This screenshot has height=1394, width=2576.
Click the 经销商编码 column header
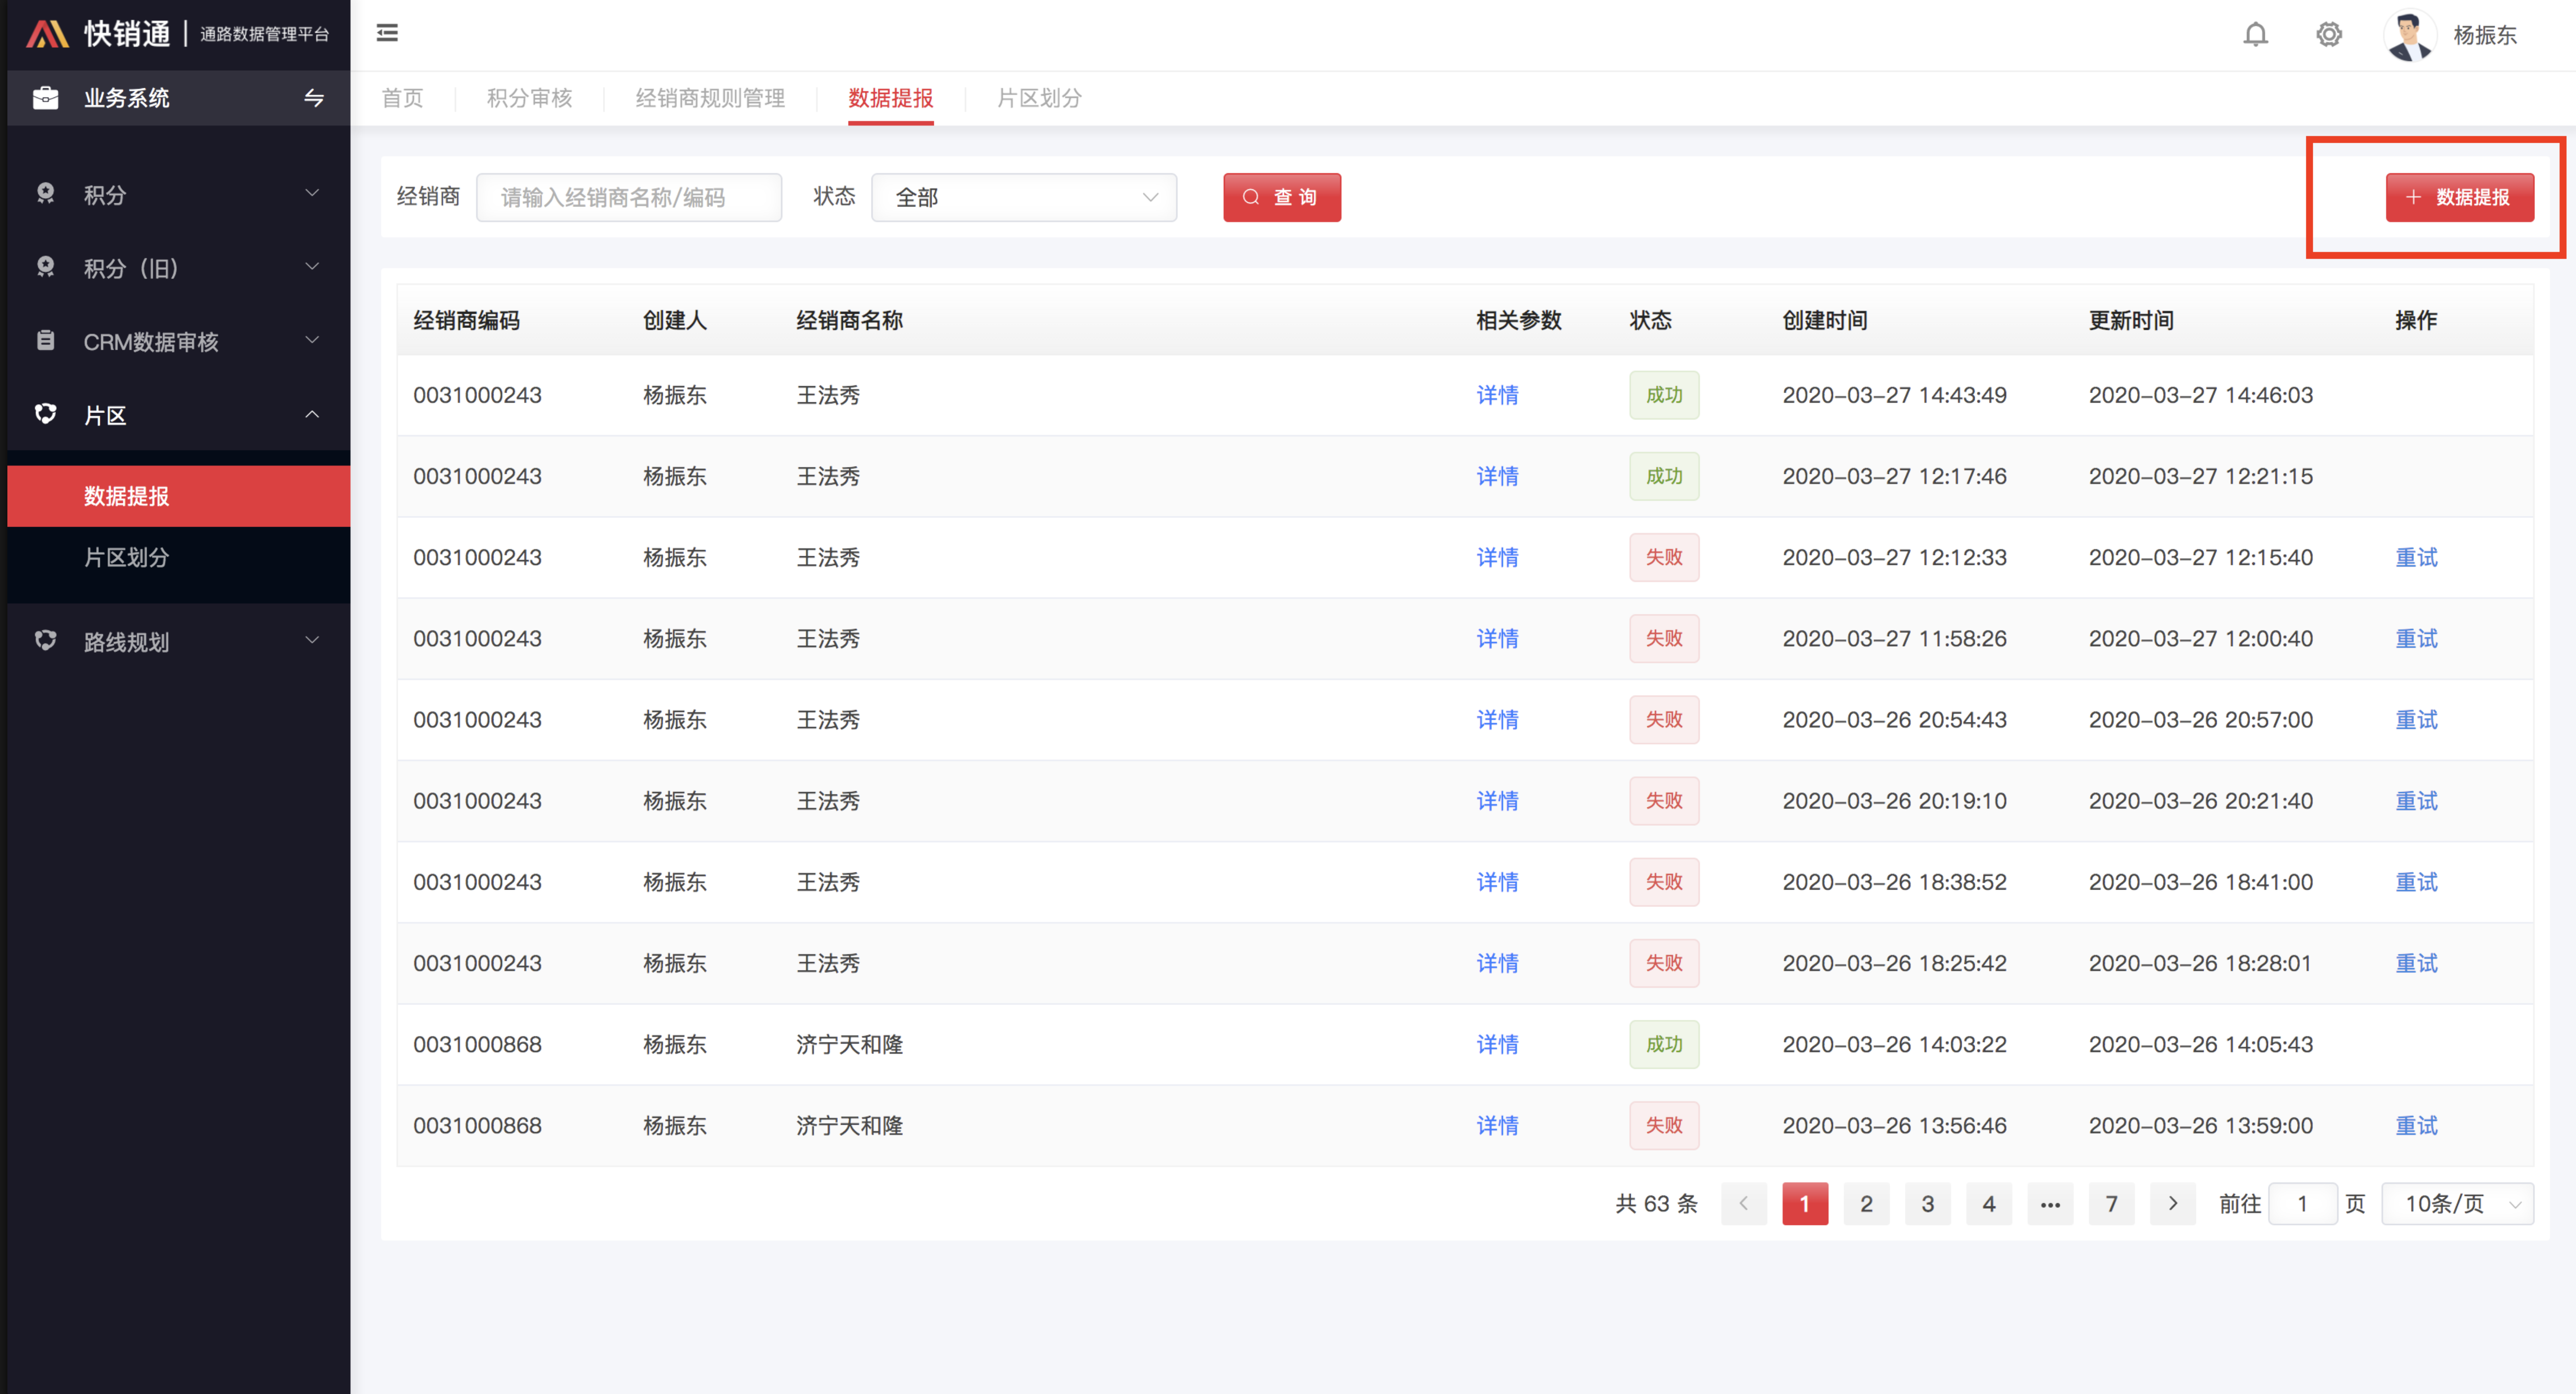click(466, 320)
